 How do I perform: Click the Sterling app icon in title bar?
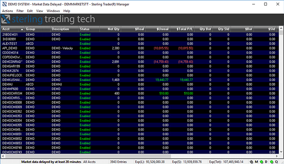(4, 4)
